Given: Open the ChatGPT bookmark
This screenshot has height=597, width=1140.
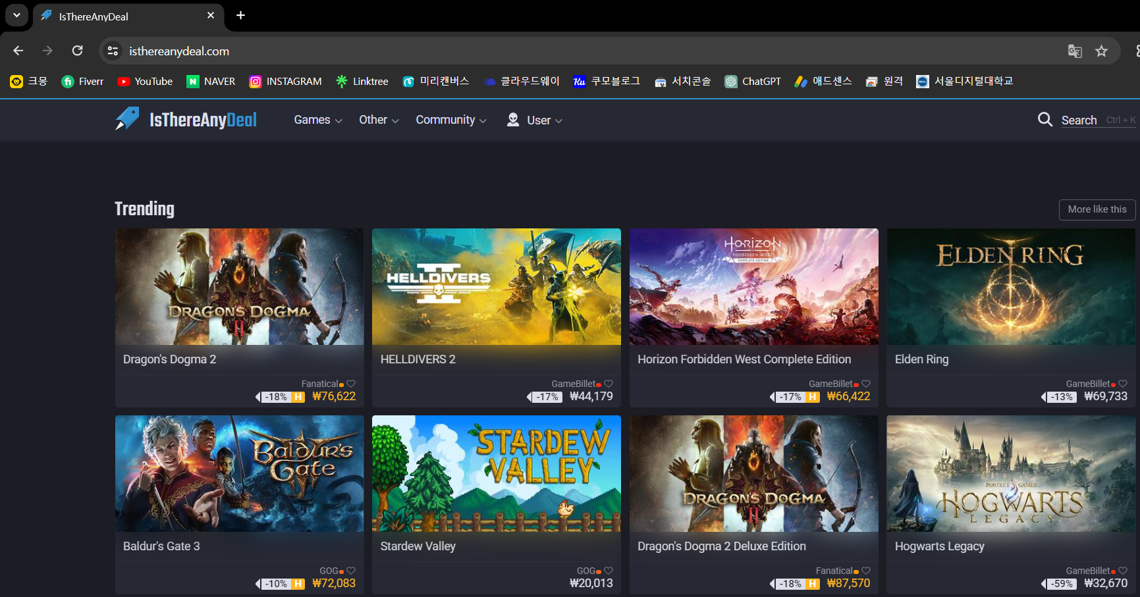Looking at the screenshot, I should (x=753, y=82).
